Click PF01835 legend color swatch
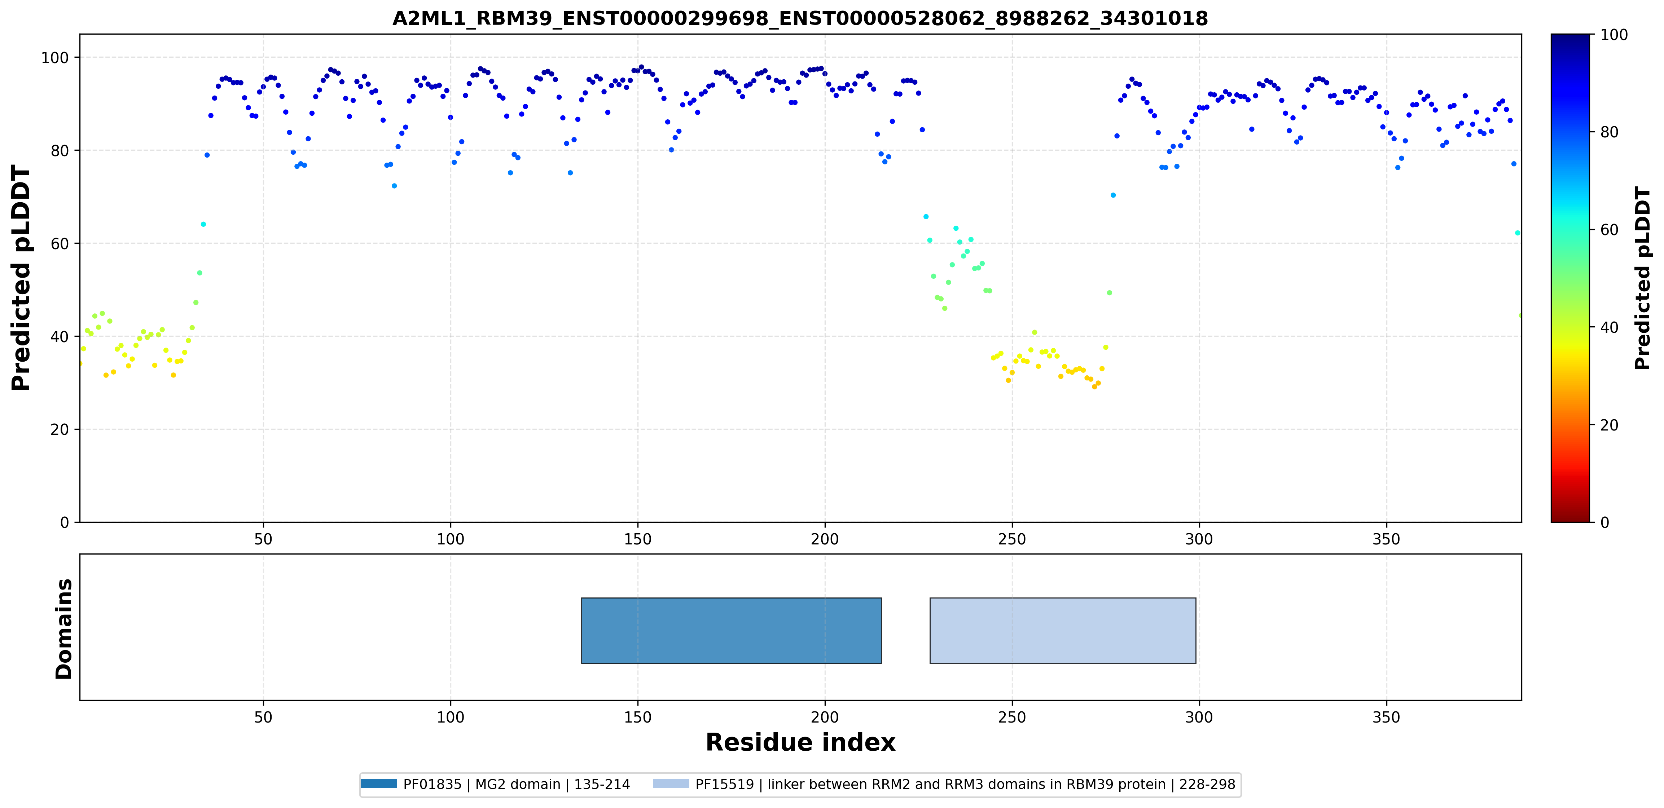1664x808 pixels. (x=379, y=784)
